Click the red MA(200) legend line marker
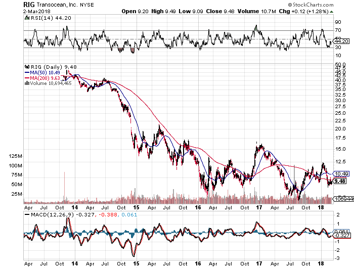 click(27, 78)
